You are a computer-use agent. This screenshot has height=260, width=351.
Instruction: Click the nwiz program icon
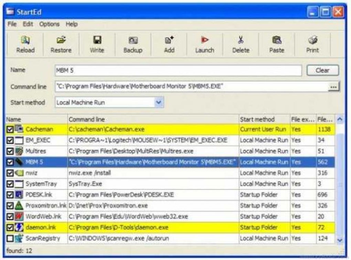[19, 173]
